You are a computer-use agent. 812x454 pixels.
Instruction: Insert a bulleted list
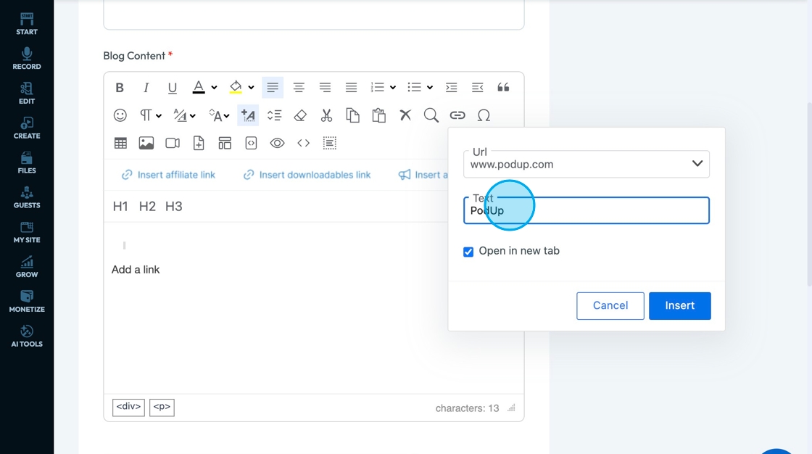(x=414, y=88)
